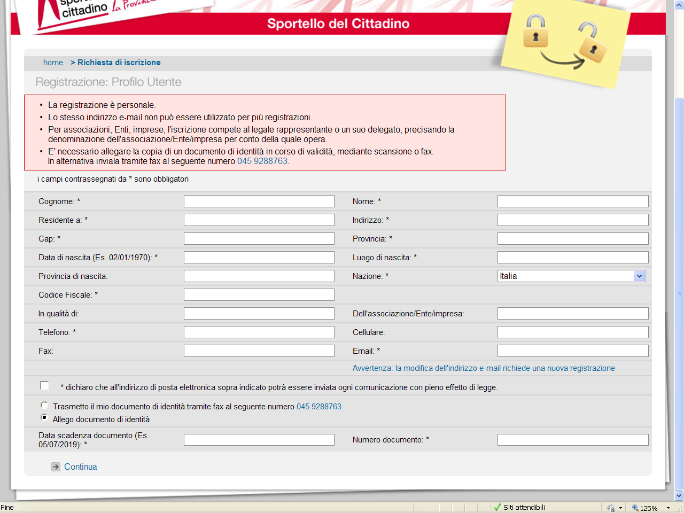Focus the Indirizzo text field
This screenshot has height=513, width=684.
(573, 220)
